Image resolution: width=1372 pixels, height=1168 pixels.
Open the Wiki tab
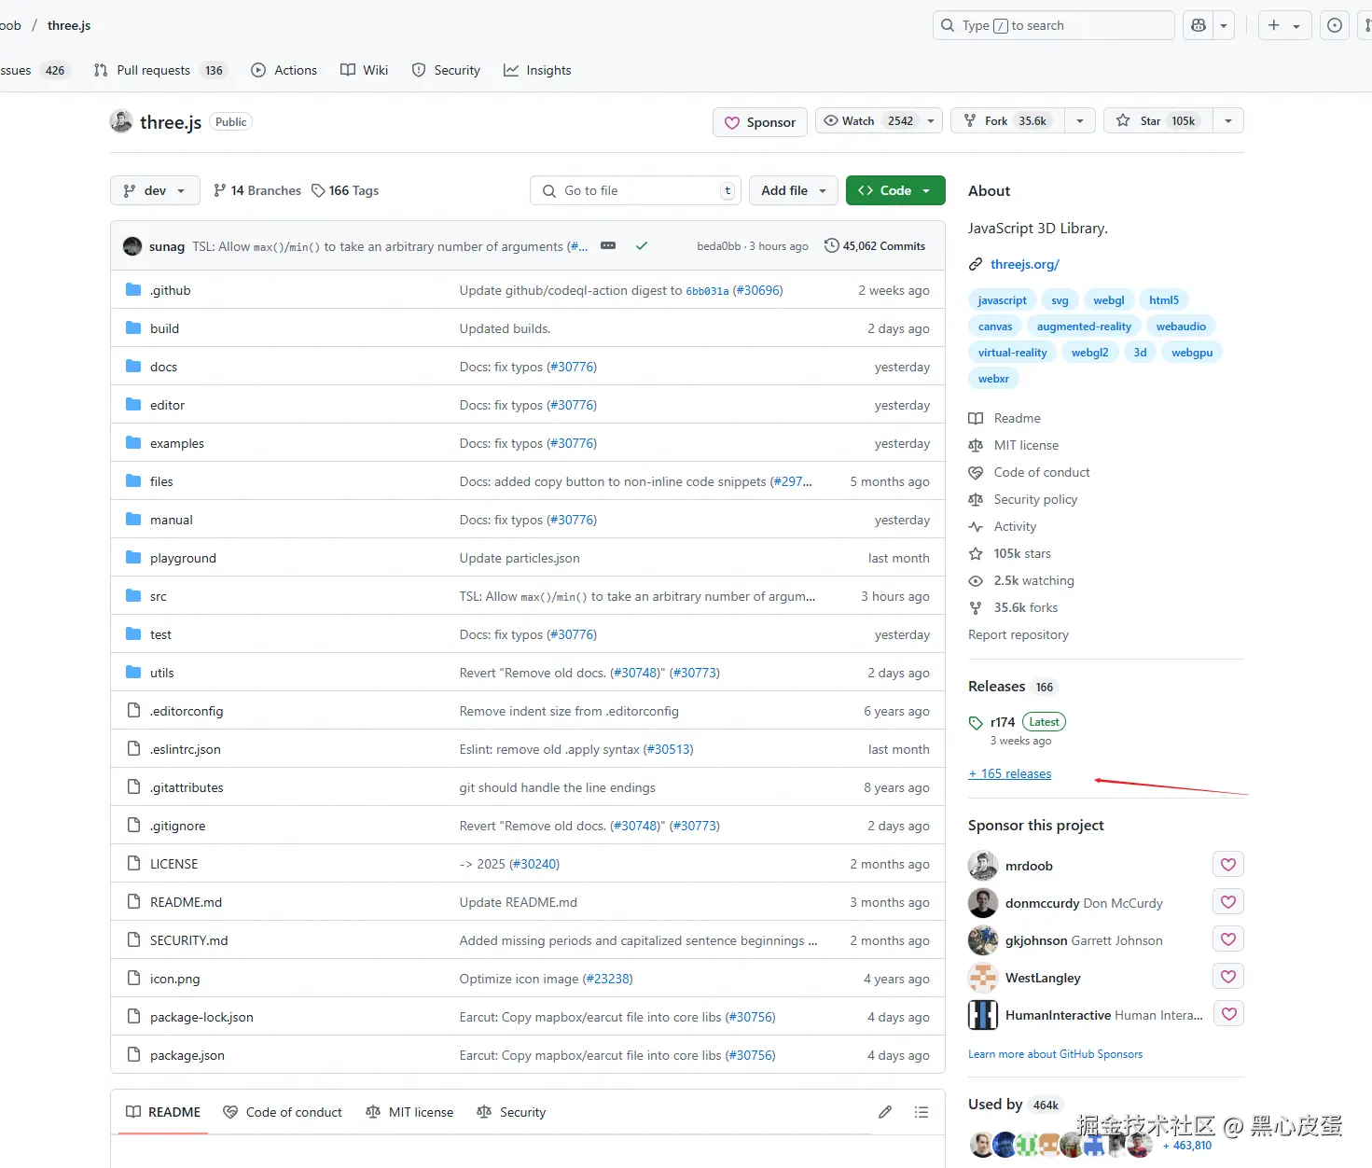pyautogui.click(x=364, y=70)
